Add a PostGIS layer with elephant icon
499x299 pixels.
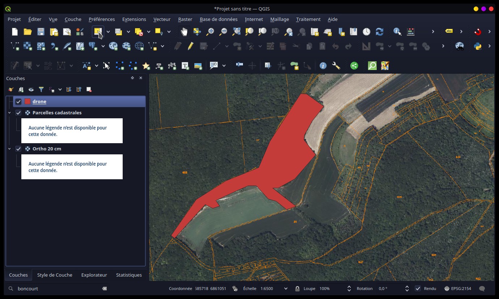point(93,46)
